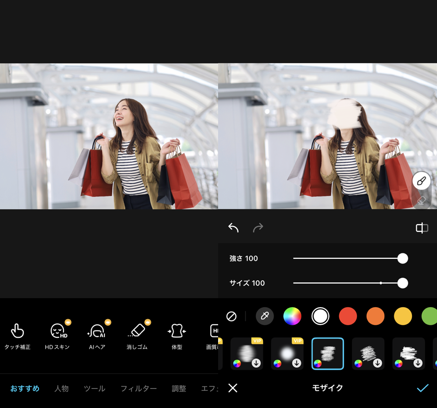Open the ツール tab
This screenshot has width=437, height=408.
(94, 388)
